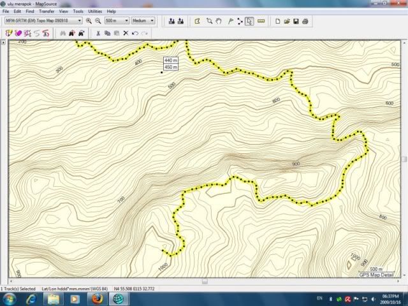This screenshot has width=408, height=306.
Task: Click the Zoom Out magnifier icon
Action: pyautogui.click(x=98, y=21)
